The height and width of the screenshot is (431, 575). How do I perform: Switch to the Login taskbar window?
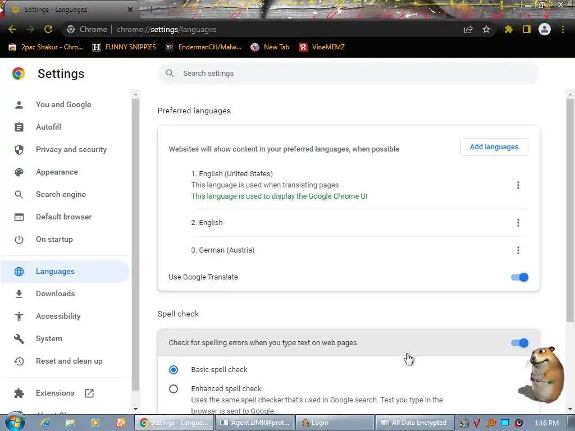point(335,423)
